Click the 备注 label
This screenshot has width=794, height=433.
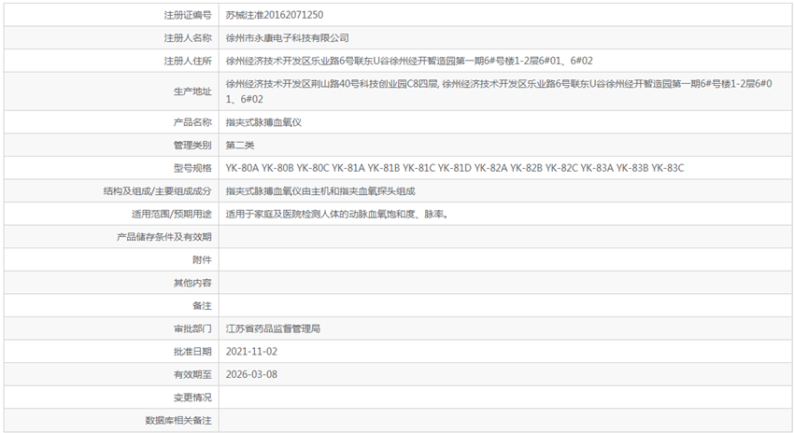coord(202,305)
